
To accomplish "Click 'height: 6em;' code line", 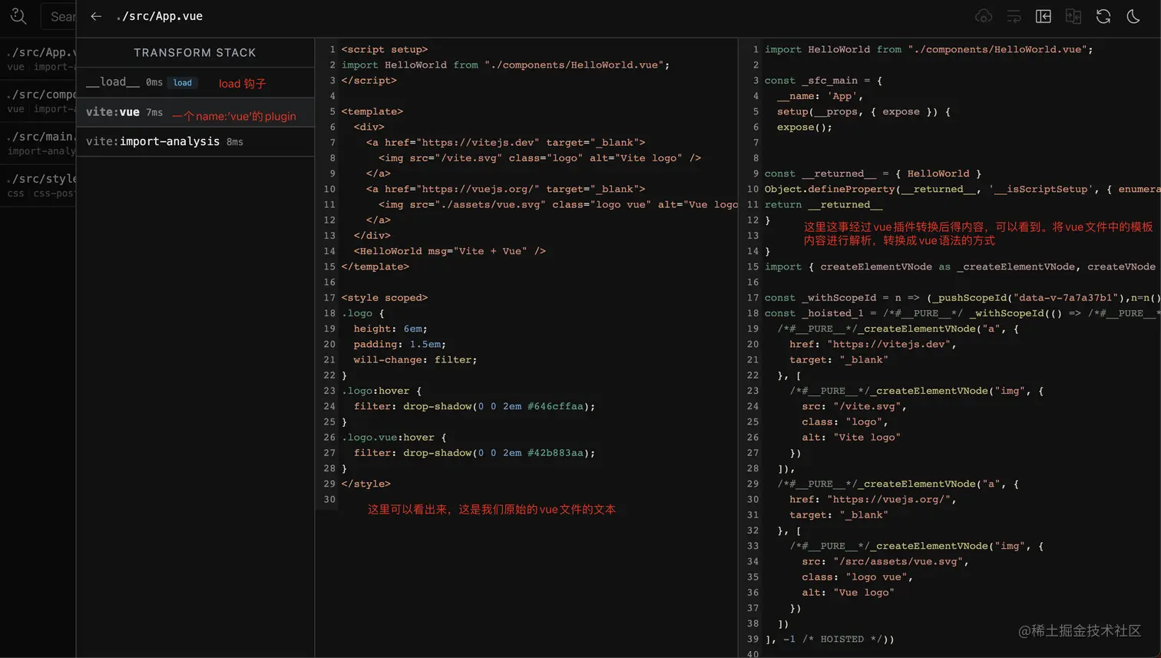I will pyautogui.click(x=391, y=329).
